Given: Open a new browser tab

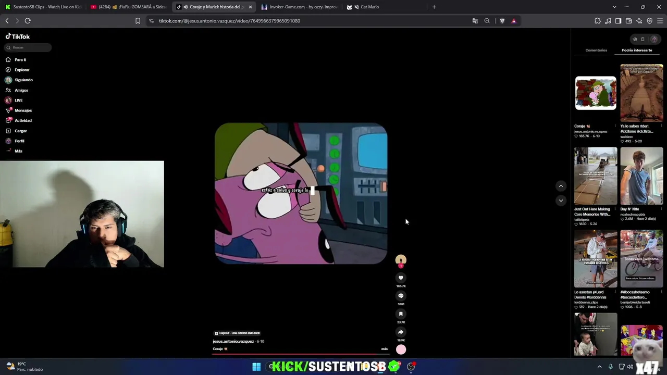Looking at the screenshot, I should [434, 7].
